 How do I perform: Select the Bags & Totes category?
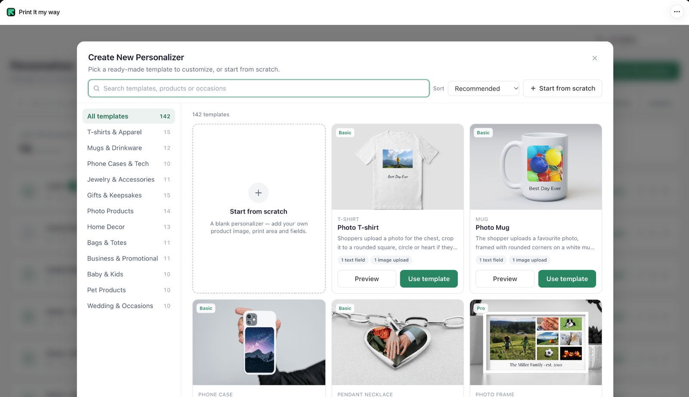[129, 243]
